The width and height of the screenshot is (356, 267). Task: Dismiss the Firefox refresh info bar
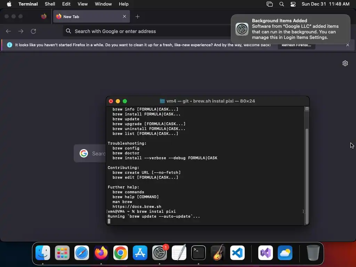coord(348,45)
